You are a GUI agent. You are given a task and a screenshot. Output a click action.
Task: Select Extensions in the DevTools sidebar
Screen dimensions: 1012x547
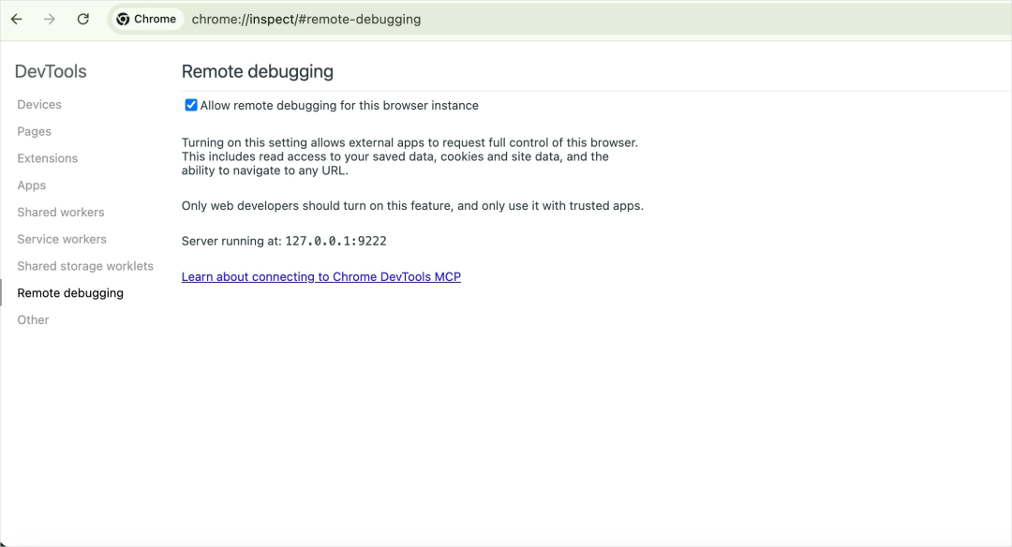pyautogui.click(x=48, y=158)
